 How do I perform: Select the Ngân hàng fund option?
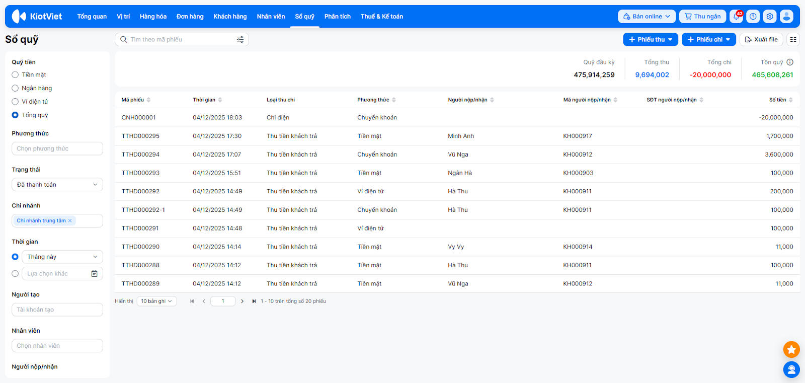pos(15,88)
